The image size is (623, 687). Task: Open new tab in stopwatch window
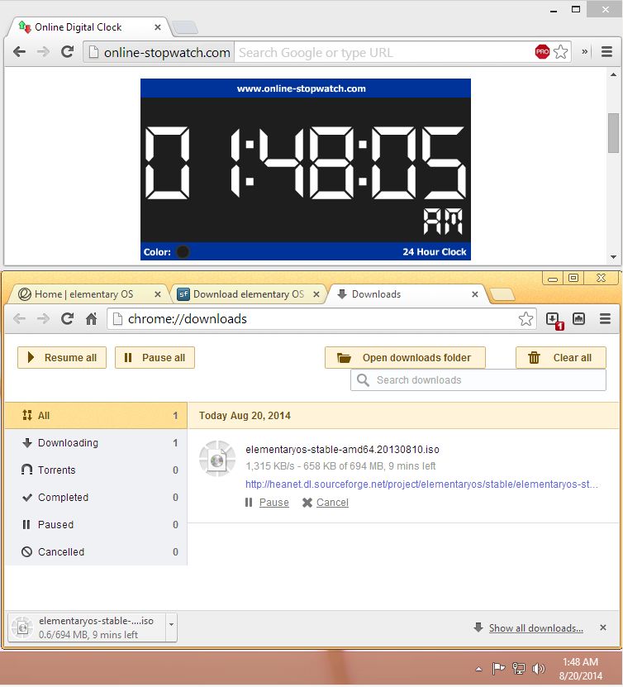click(x=186, y=27)
